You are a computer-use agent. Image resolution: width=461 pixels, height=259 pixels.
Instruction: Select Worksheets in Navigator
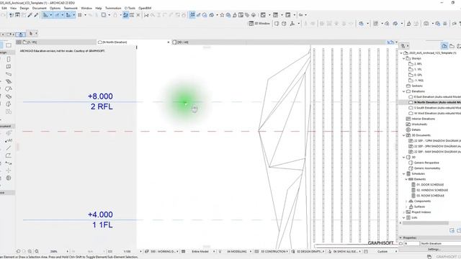pyautogui.click(x=417, y=124)
